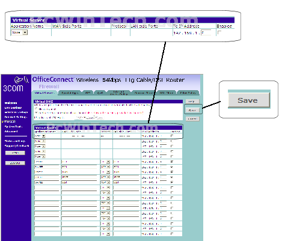Switch to the Content Filter tab
The image size is (282, 241).
tap(144, 93)
